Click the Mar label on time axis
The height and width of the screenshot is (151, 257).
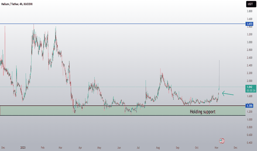pyautogui.click(x=60, y=148)
